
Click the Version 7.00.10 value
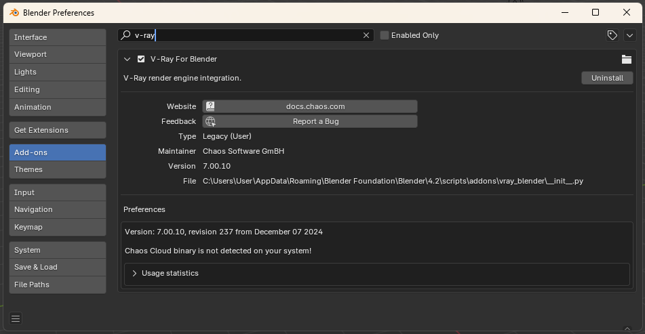[x=217, y=166]
